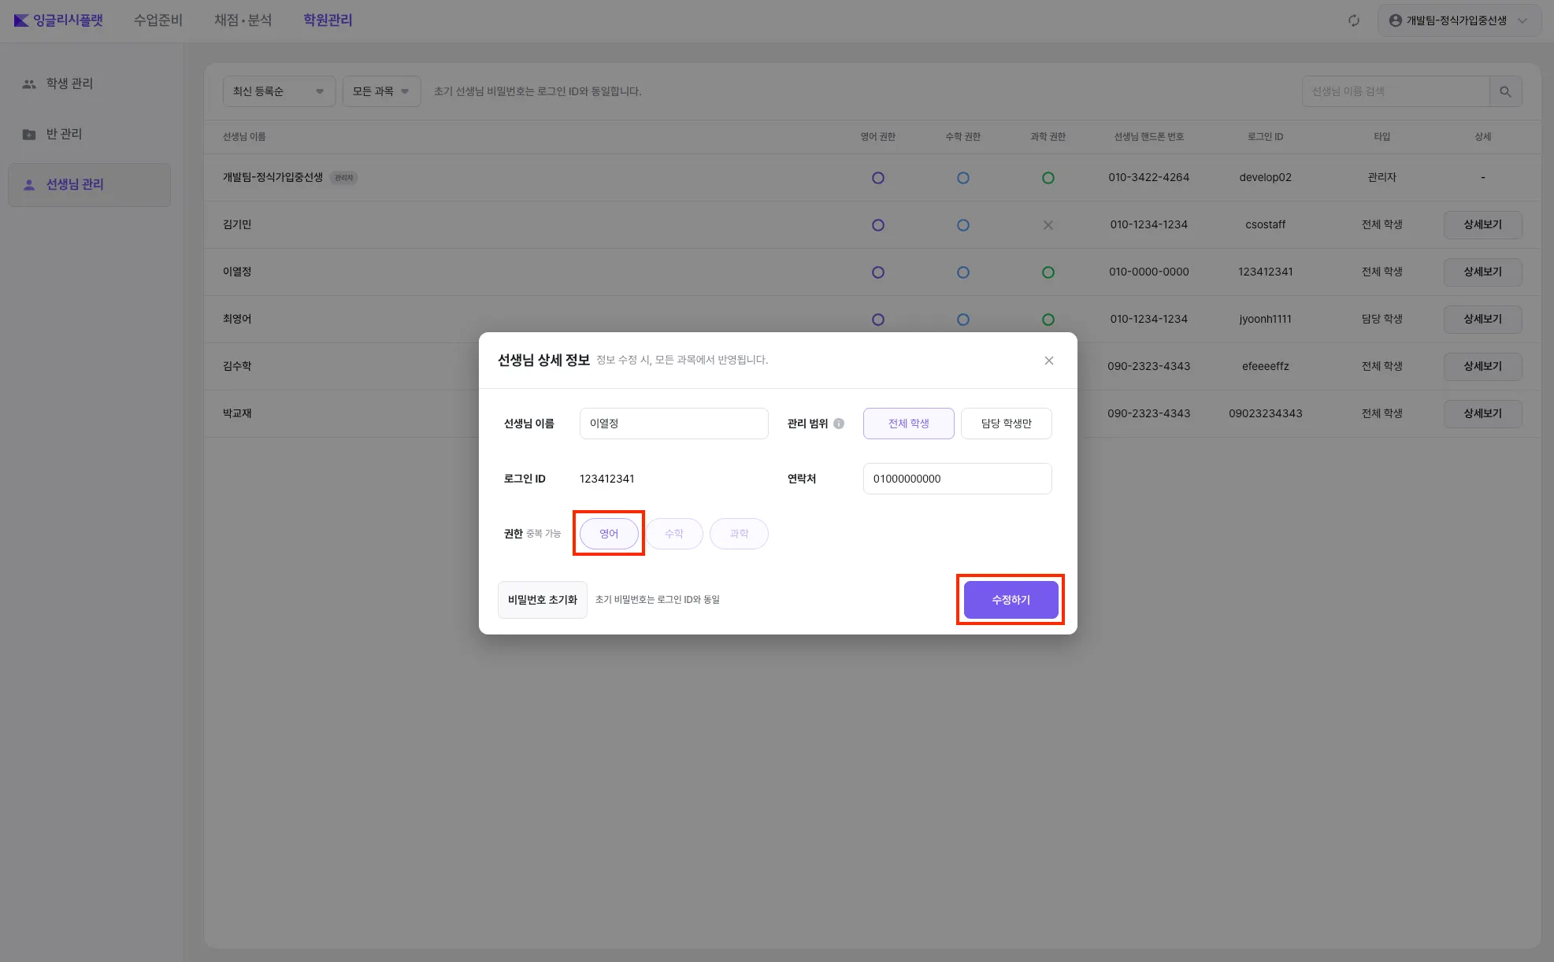The image size is (1554, 962).
Task: Expand the 개발팀 account dropdown menu
Action: 1522,20
